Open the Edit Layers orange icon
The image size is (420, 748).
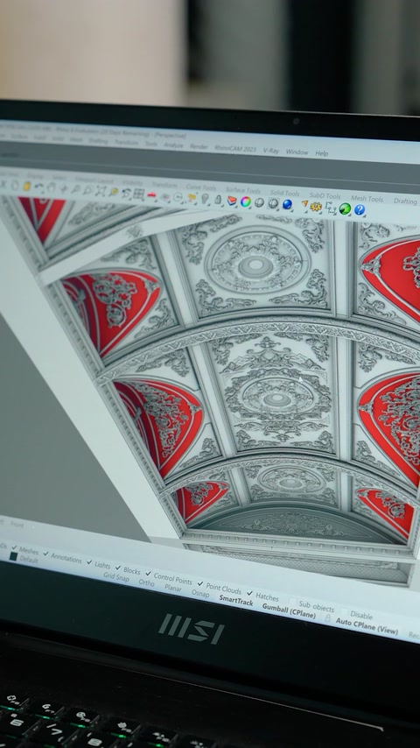tap(232, 201)
